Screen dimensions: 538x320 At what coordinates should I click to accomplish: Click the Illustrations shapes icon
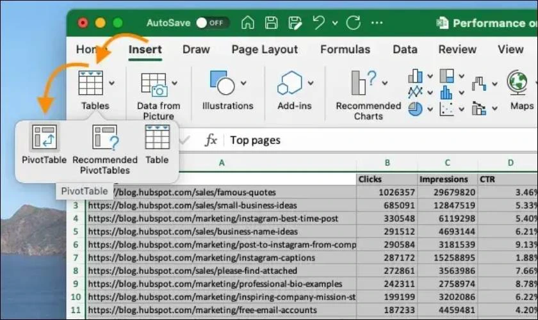222,83
